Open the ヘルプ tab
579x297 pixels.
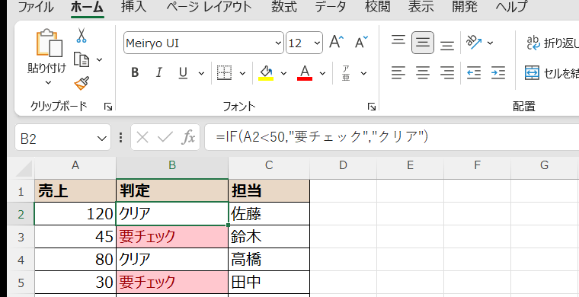point(512,7)
